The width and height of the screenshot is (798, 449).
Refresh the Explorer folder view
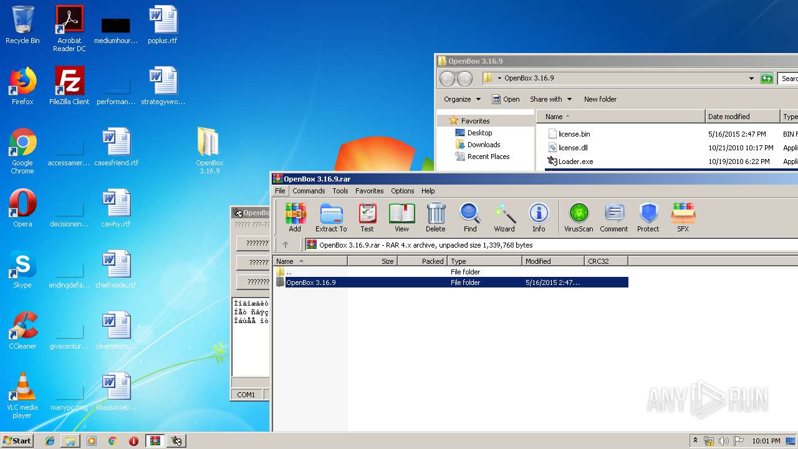[767, 78]
